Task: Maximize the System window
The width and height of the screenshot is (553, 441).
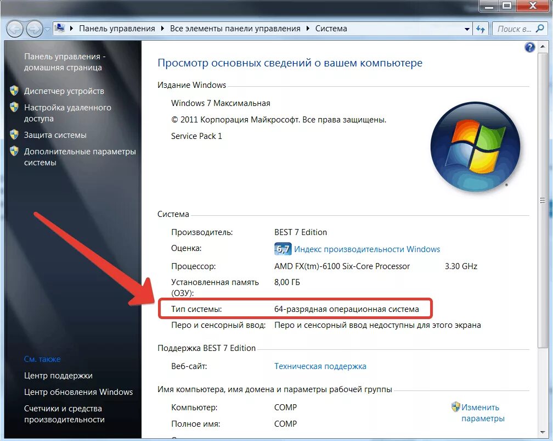Action: pos(507,5)
